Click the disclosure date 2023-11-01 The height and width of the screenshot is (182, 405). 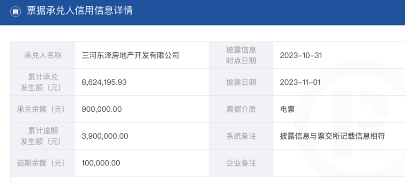pyautogui.click(x=300, y=83)
